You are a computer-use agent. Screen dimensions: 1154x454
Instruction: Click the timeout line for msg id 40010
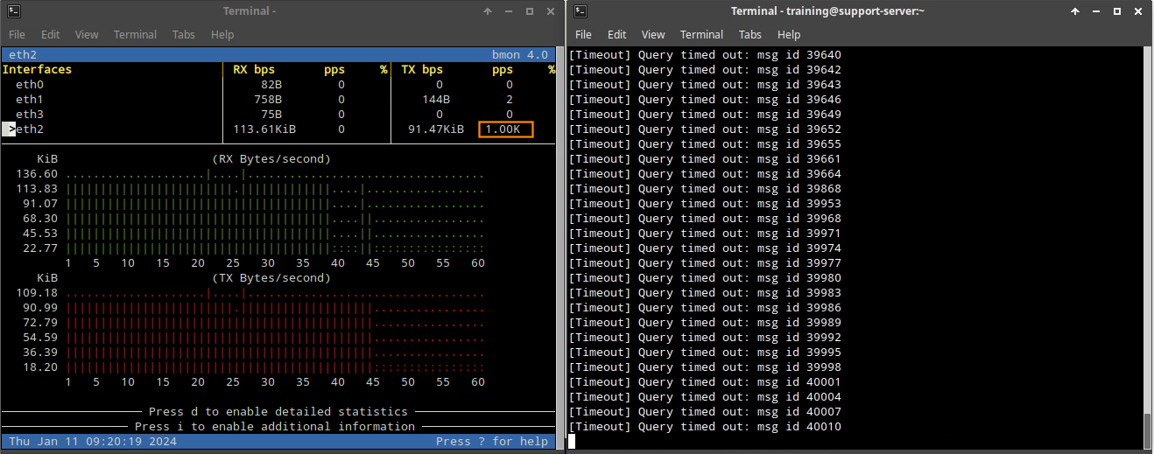click(705, 427)
